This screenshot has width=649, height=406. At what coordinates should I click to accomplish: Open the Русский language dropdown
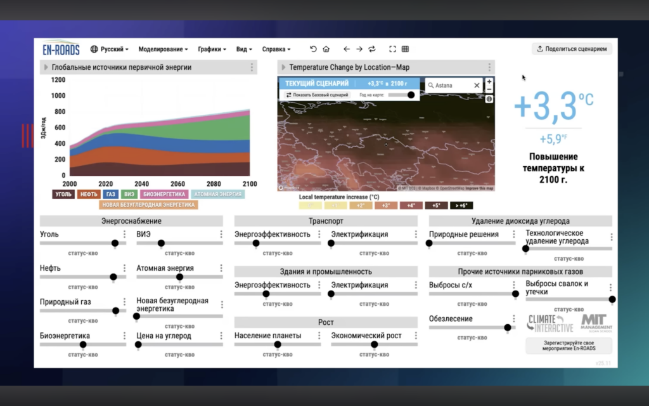110,49
